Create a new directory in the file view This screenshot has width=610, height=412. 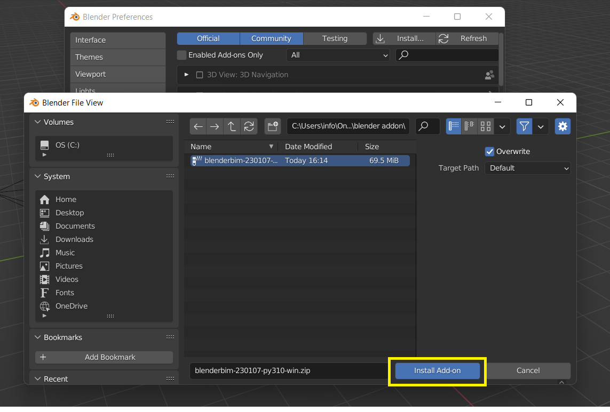coord(272,126)
